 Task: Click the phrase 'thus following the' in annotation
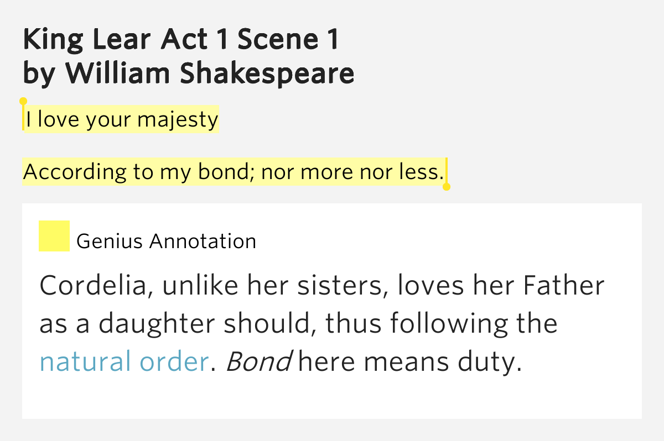[x=441, y=324]
